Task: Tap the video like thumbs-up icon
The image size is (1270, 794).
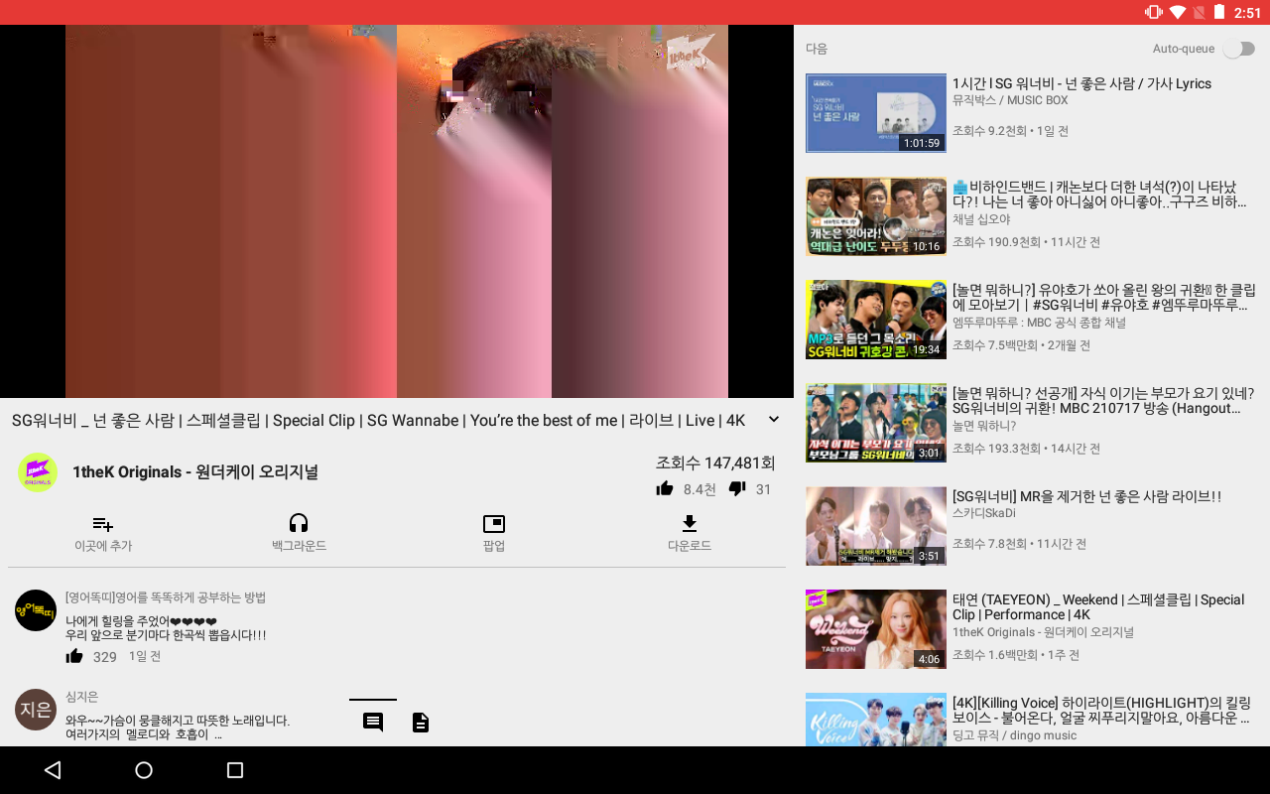Action: (665, 488)
